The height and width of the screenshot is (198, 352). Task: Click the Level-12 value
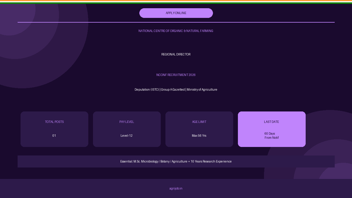(x=126, y=136)
